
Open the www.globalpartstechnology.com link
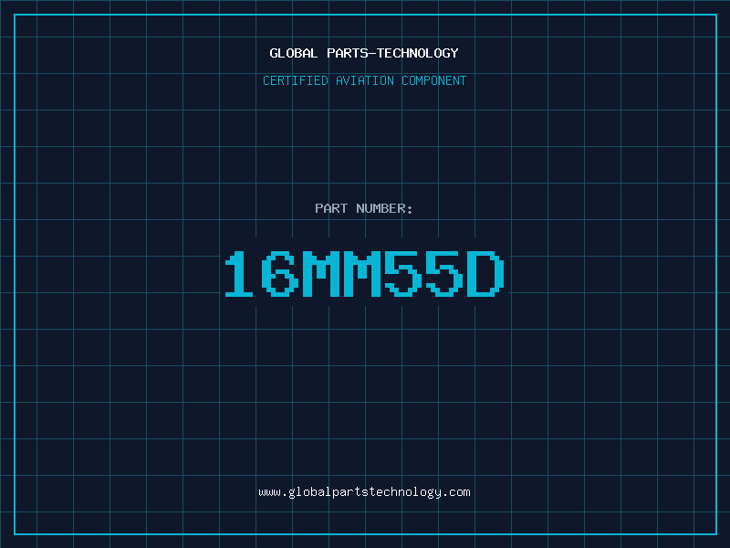(x=364, y=492)
